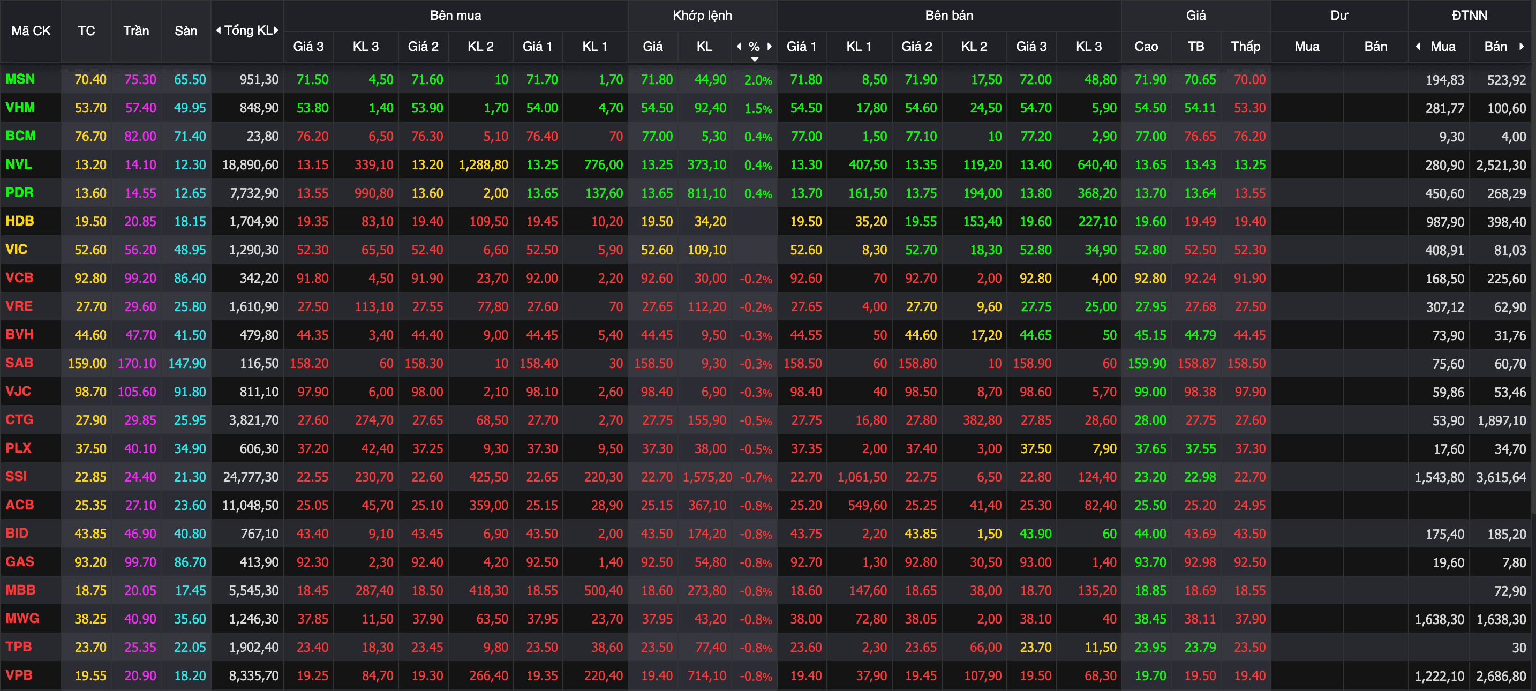Click the KL header under Khớp lệnh
Screen dimensions: 1536x691
pyautogui.click(x=704, y=47)
